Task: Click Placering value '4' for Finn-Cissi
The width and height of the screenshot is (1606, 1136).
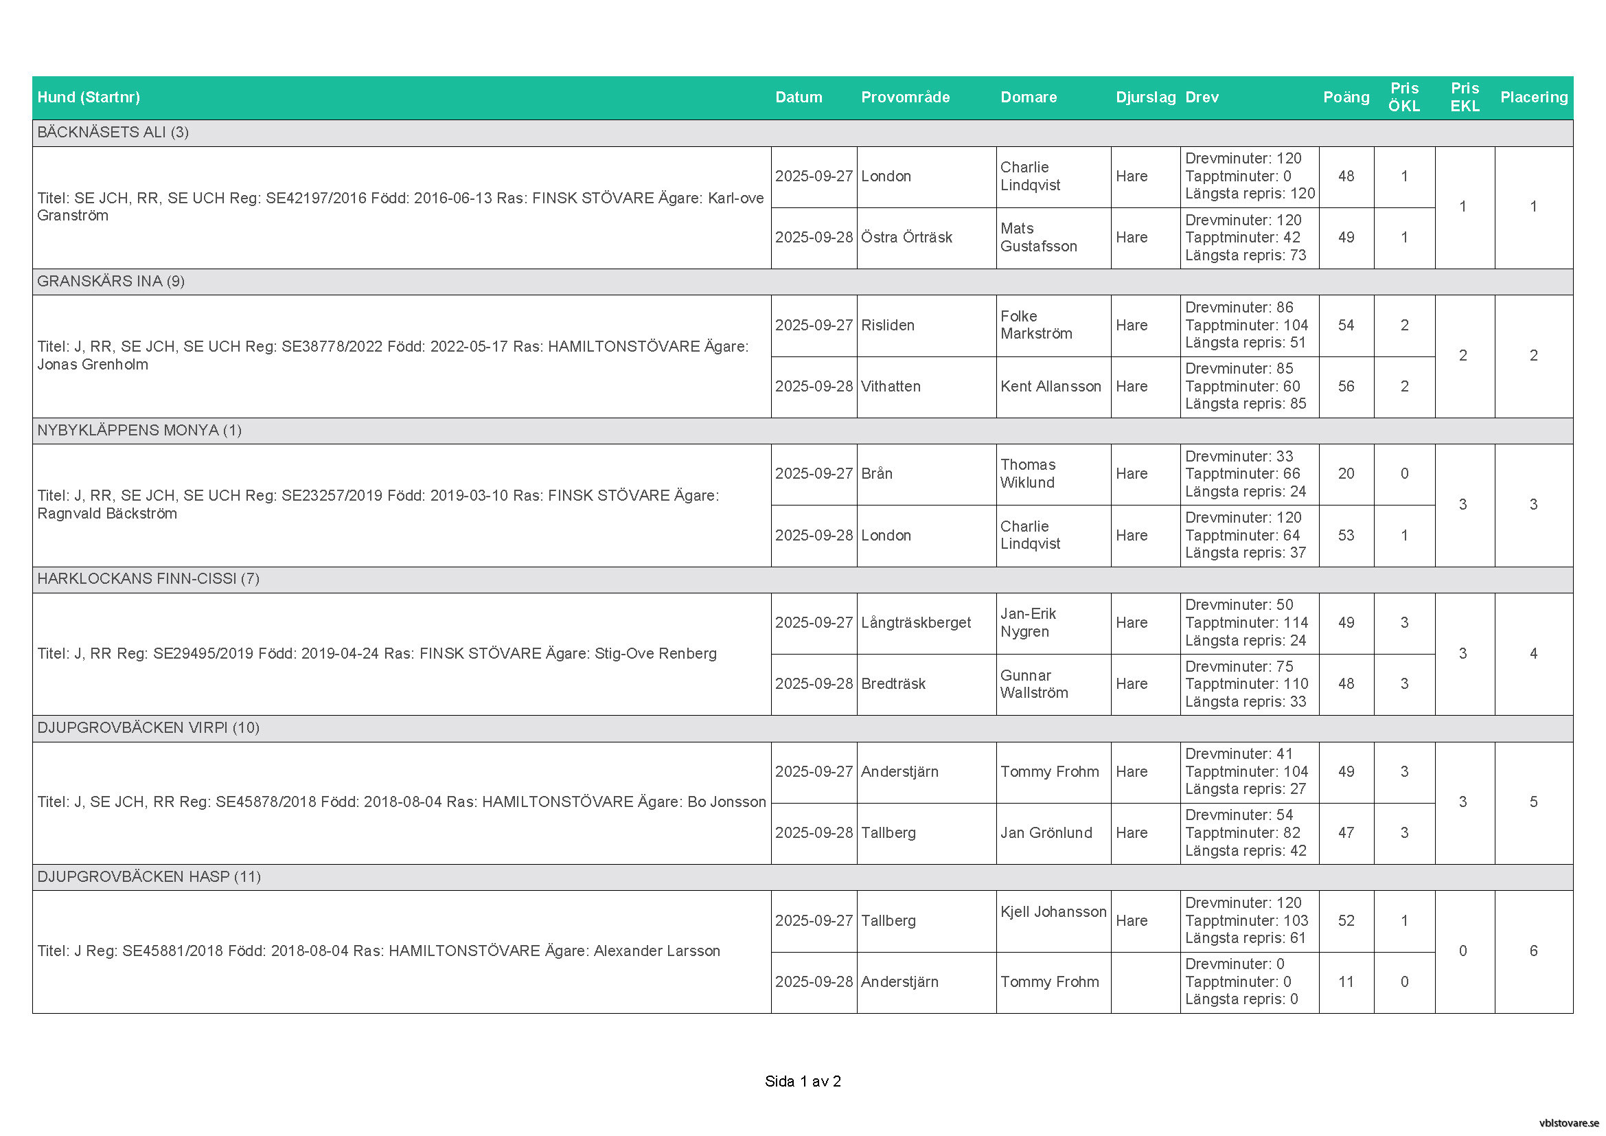Action: click(x=1533, y=654)
